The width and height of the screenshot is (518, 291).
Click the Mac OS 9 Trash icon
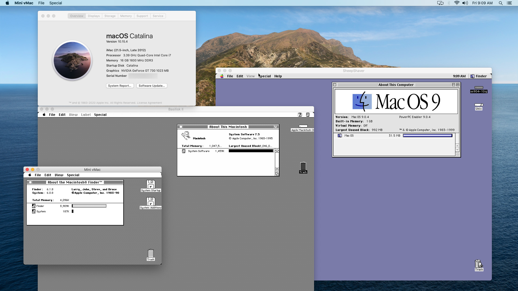point(479,264)
